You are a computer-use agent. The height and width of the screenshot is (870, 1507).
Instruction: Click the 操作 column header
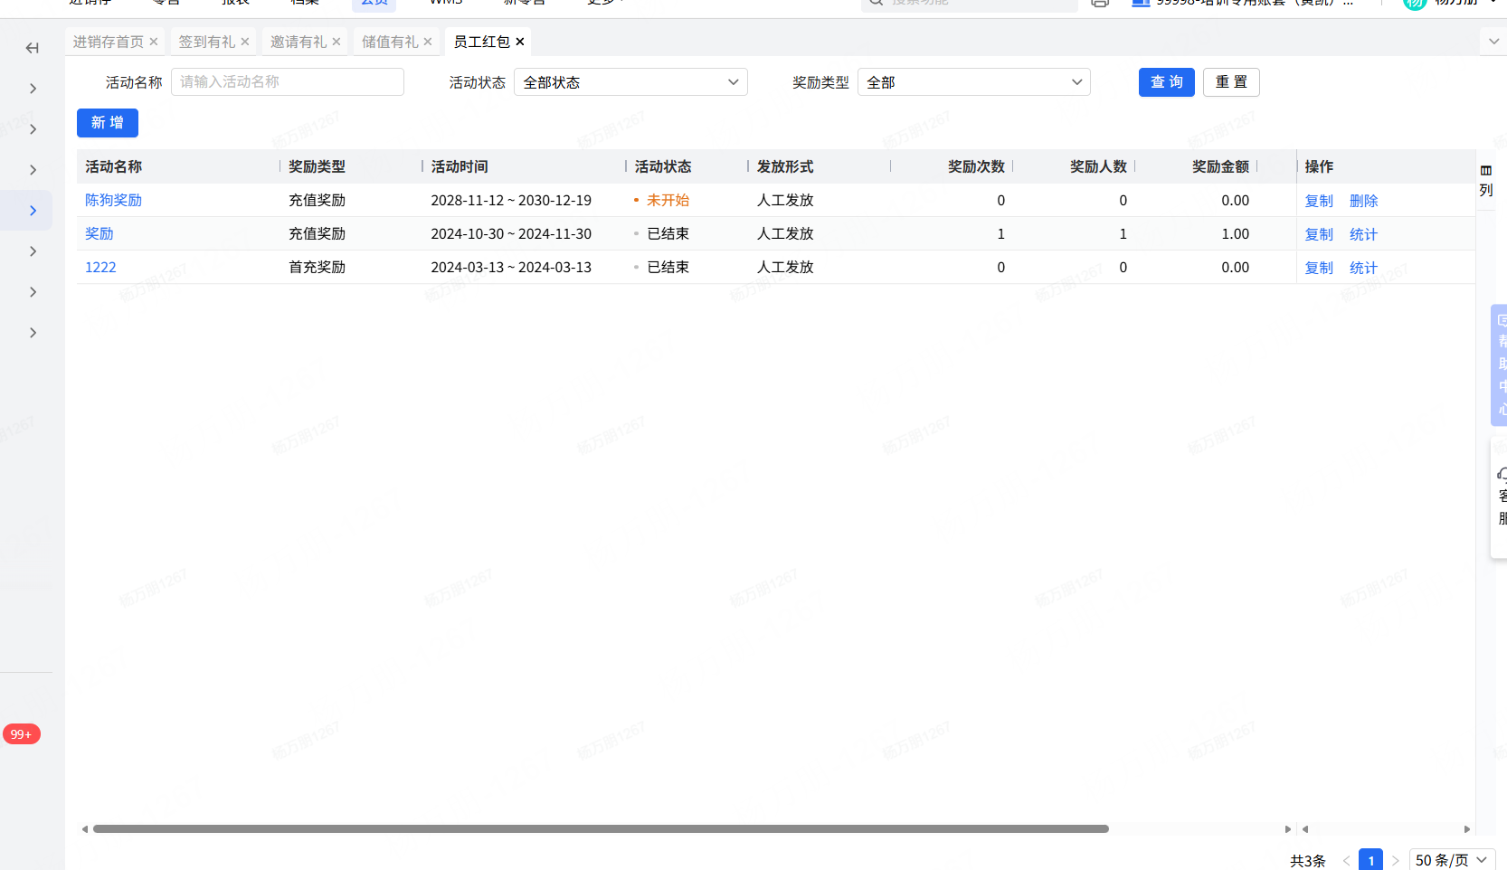[x=1319, y=166]
